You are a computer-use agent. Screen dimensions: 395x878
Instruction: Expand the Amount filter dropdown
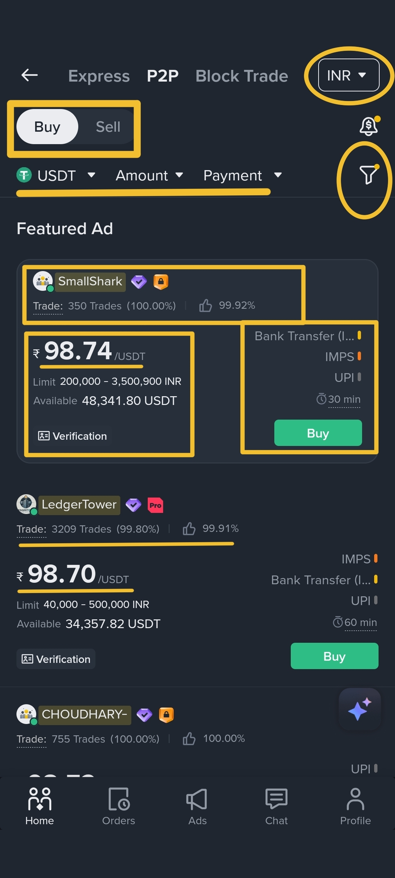coord(149,176)
